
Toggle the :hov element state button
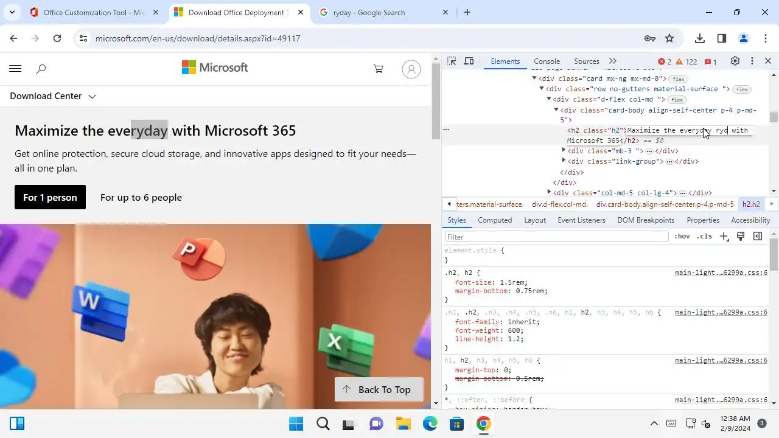(682, 237)
